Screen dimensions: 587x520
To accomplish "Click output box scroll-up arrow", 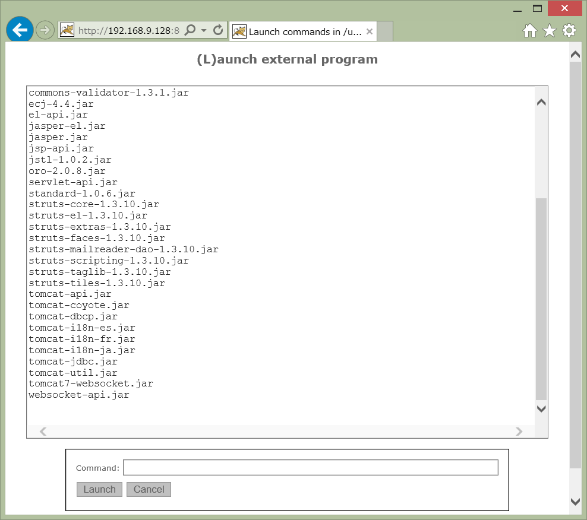I will tap(541, 102).
